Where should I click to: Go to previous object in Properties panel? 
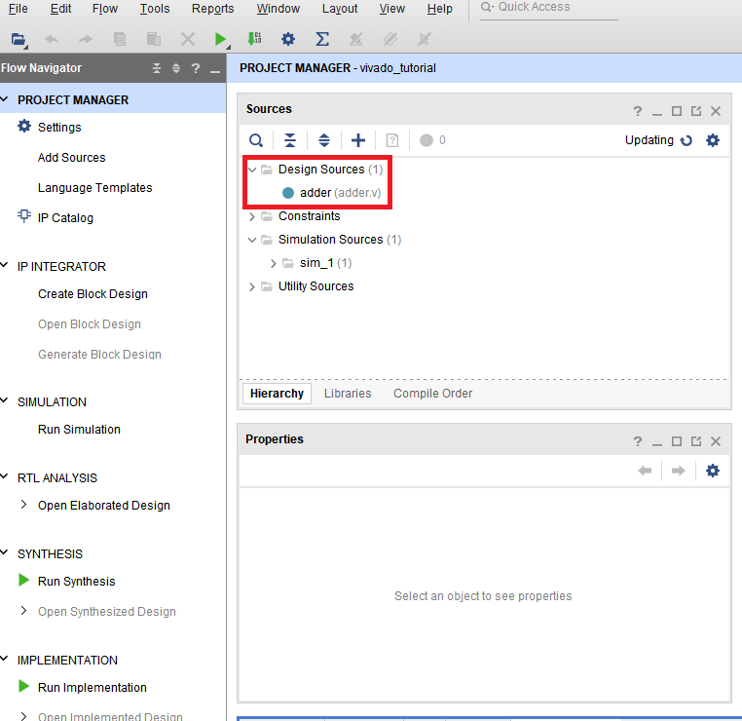(x=645, y=471)
